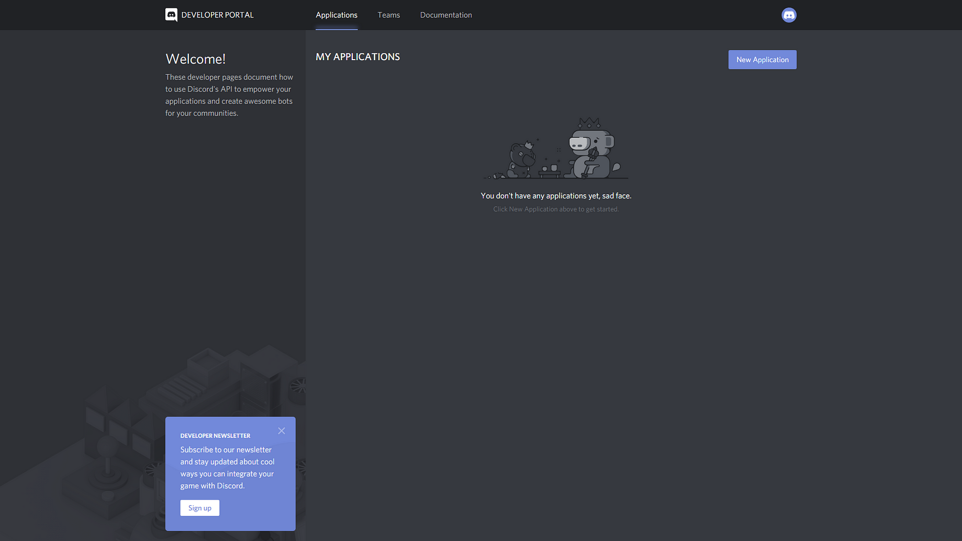Click the newsletter "Subscribe to our newsletter" description

228,468
